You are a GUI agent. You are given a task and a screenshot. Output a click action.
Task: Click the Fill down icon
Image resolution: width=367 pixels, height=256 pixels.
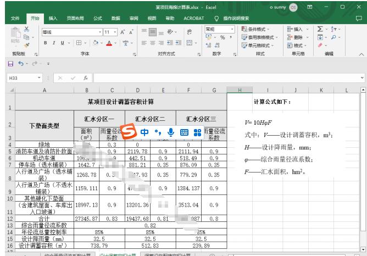point(320,37)
